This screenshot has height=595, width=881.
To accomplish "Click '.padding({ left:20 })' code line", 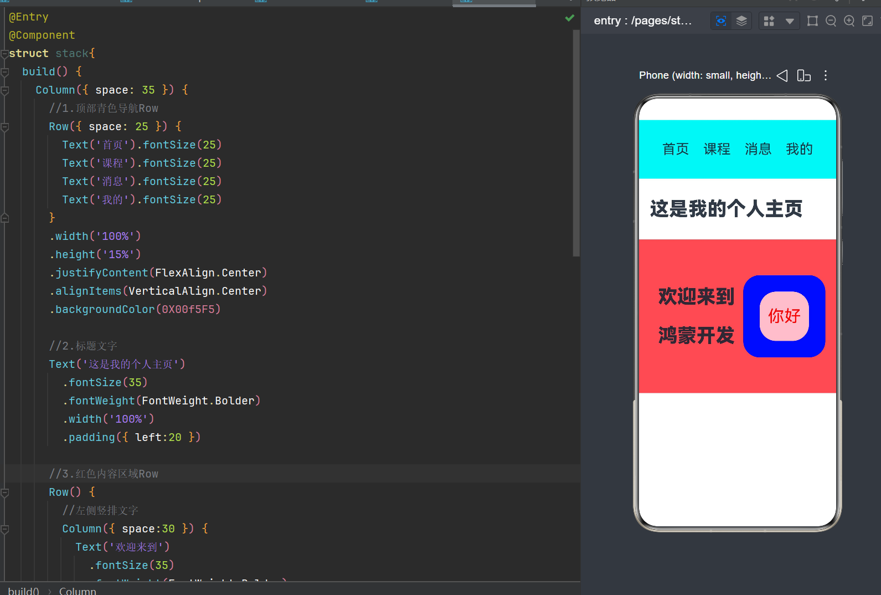I will click(132, 437).
